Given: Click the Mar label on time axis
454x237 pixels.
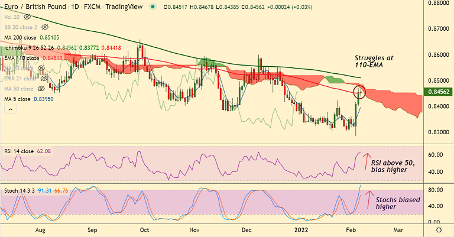Looking at the screenshot, I should [x=398, y=230].
